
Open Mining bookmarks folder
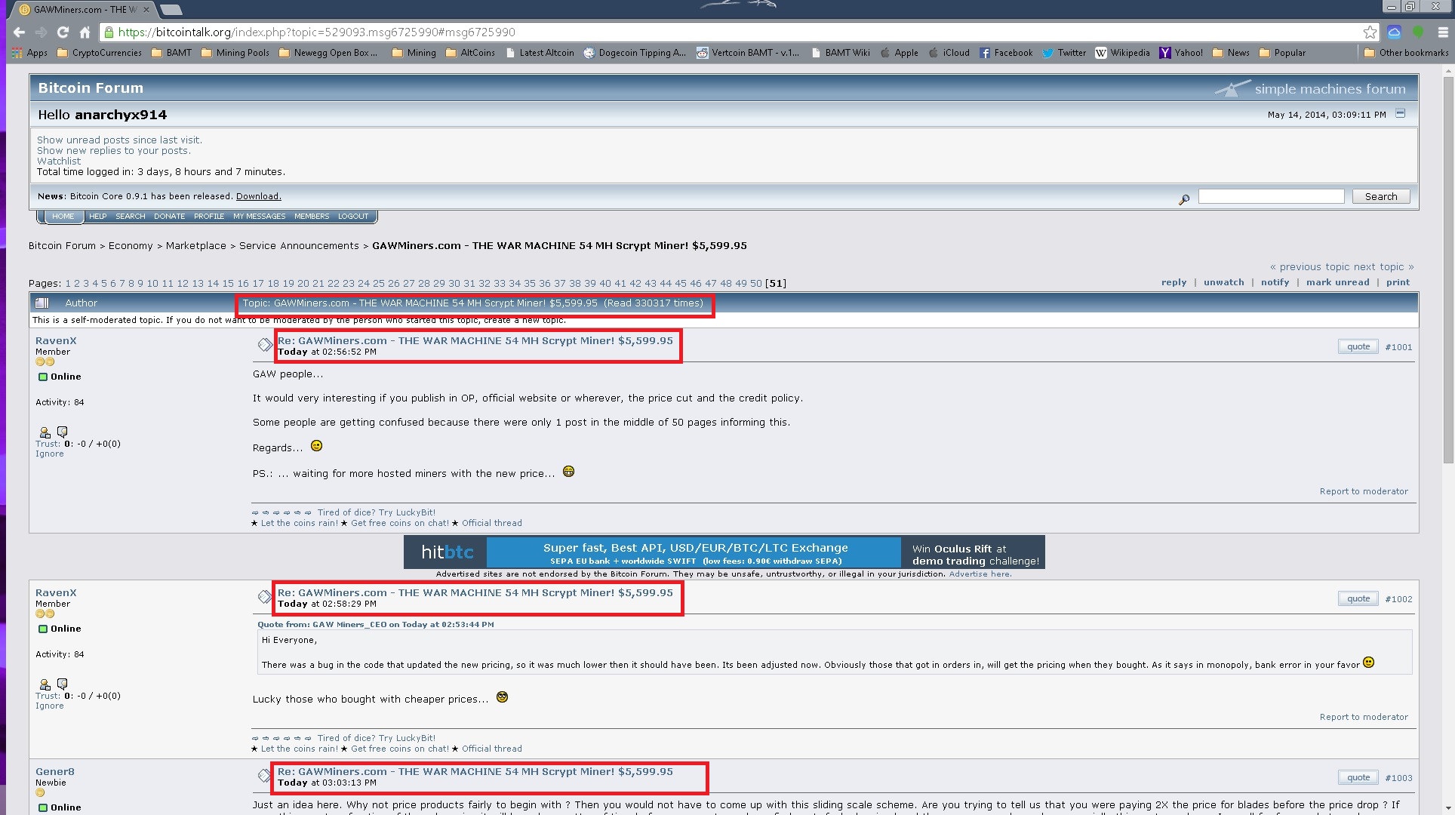(x=414, y=53)
